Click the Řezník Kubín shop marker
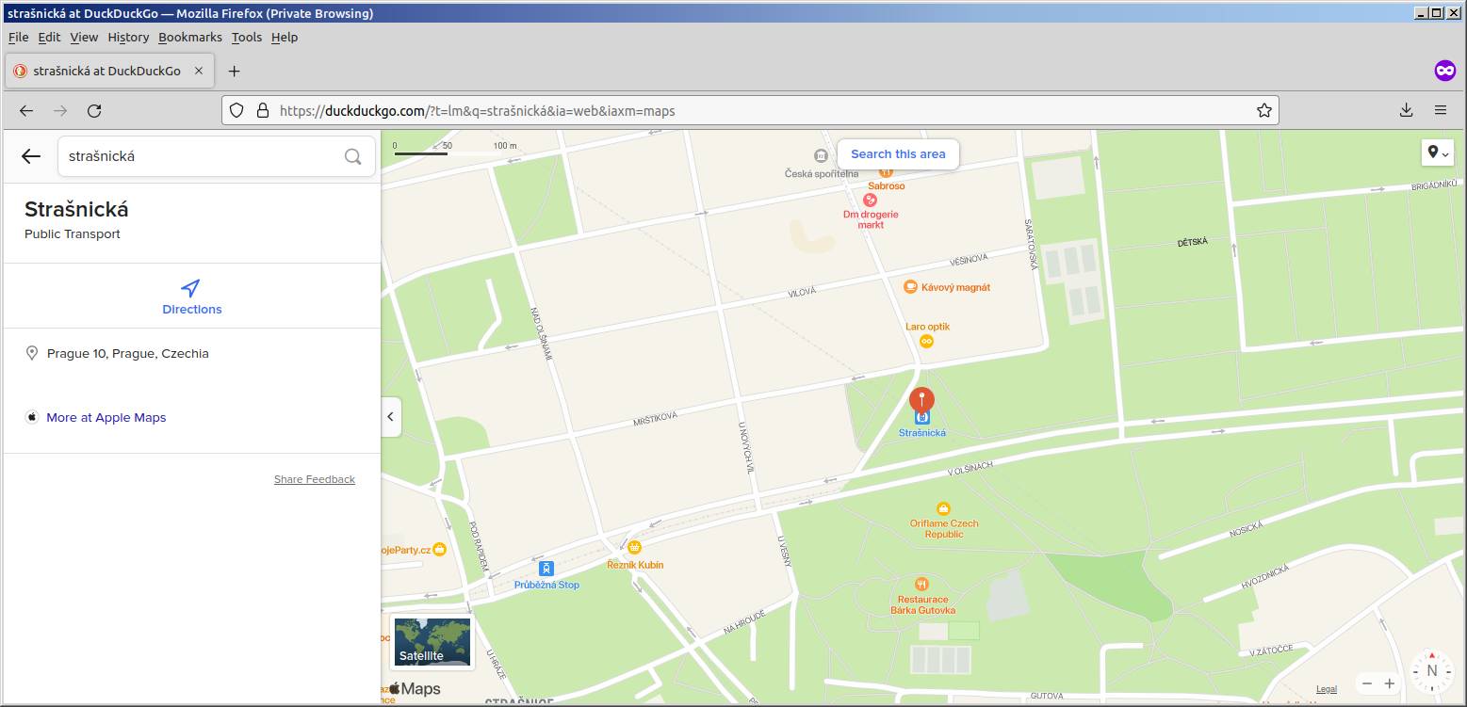Image resolution: width=1467 pixels, height=707 pixels. coord(635,547)
